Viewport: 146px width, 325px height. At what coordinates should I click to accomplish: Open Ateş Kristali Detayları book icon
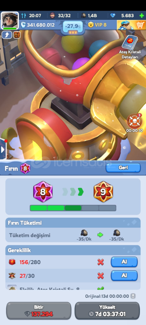click(x=130, y=47)
